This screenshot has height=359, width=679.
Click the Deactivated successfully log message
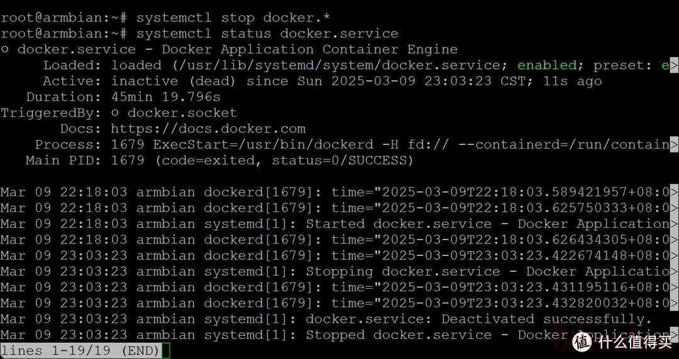(x=546, y=319)
